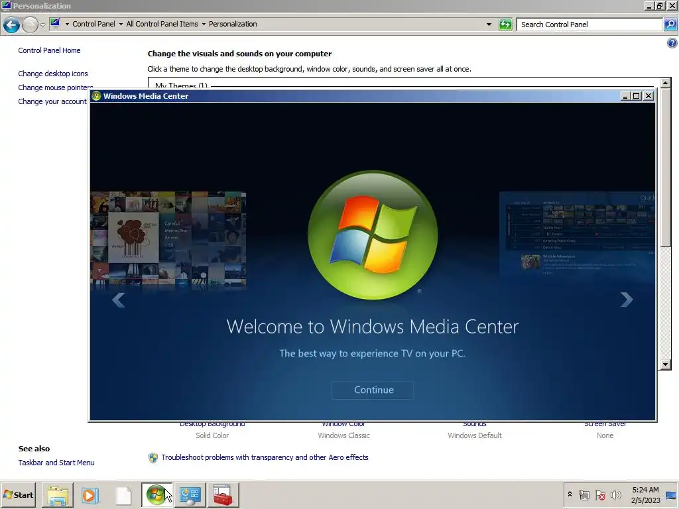Viewport: 679px width, 509px height.
Task: Click Windows Default sounds text
Action: [475, 435]
